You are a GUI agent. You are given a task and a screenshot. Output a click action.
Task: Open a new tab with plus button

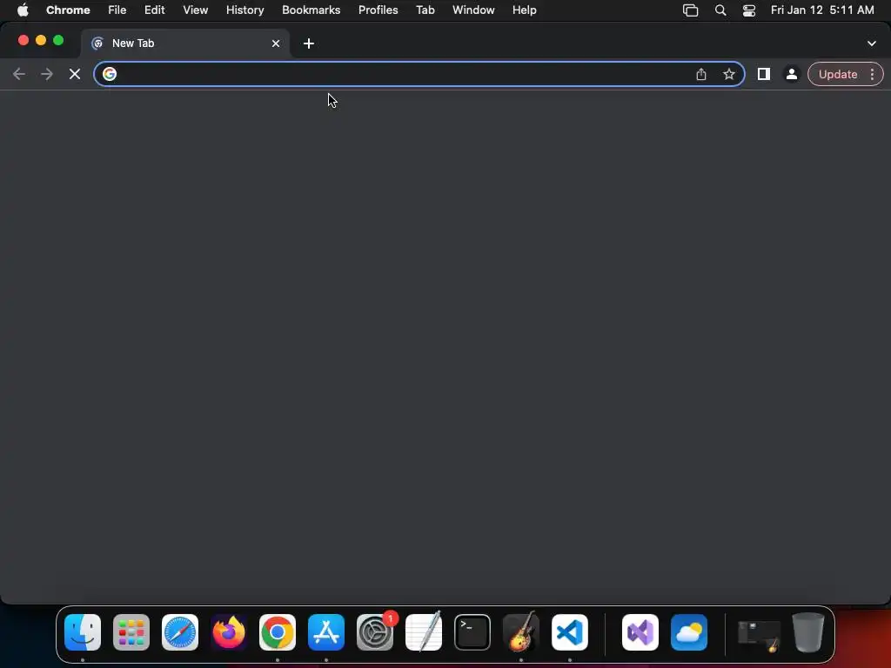309,43
